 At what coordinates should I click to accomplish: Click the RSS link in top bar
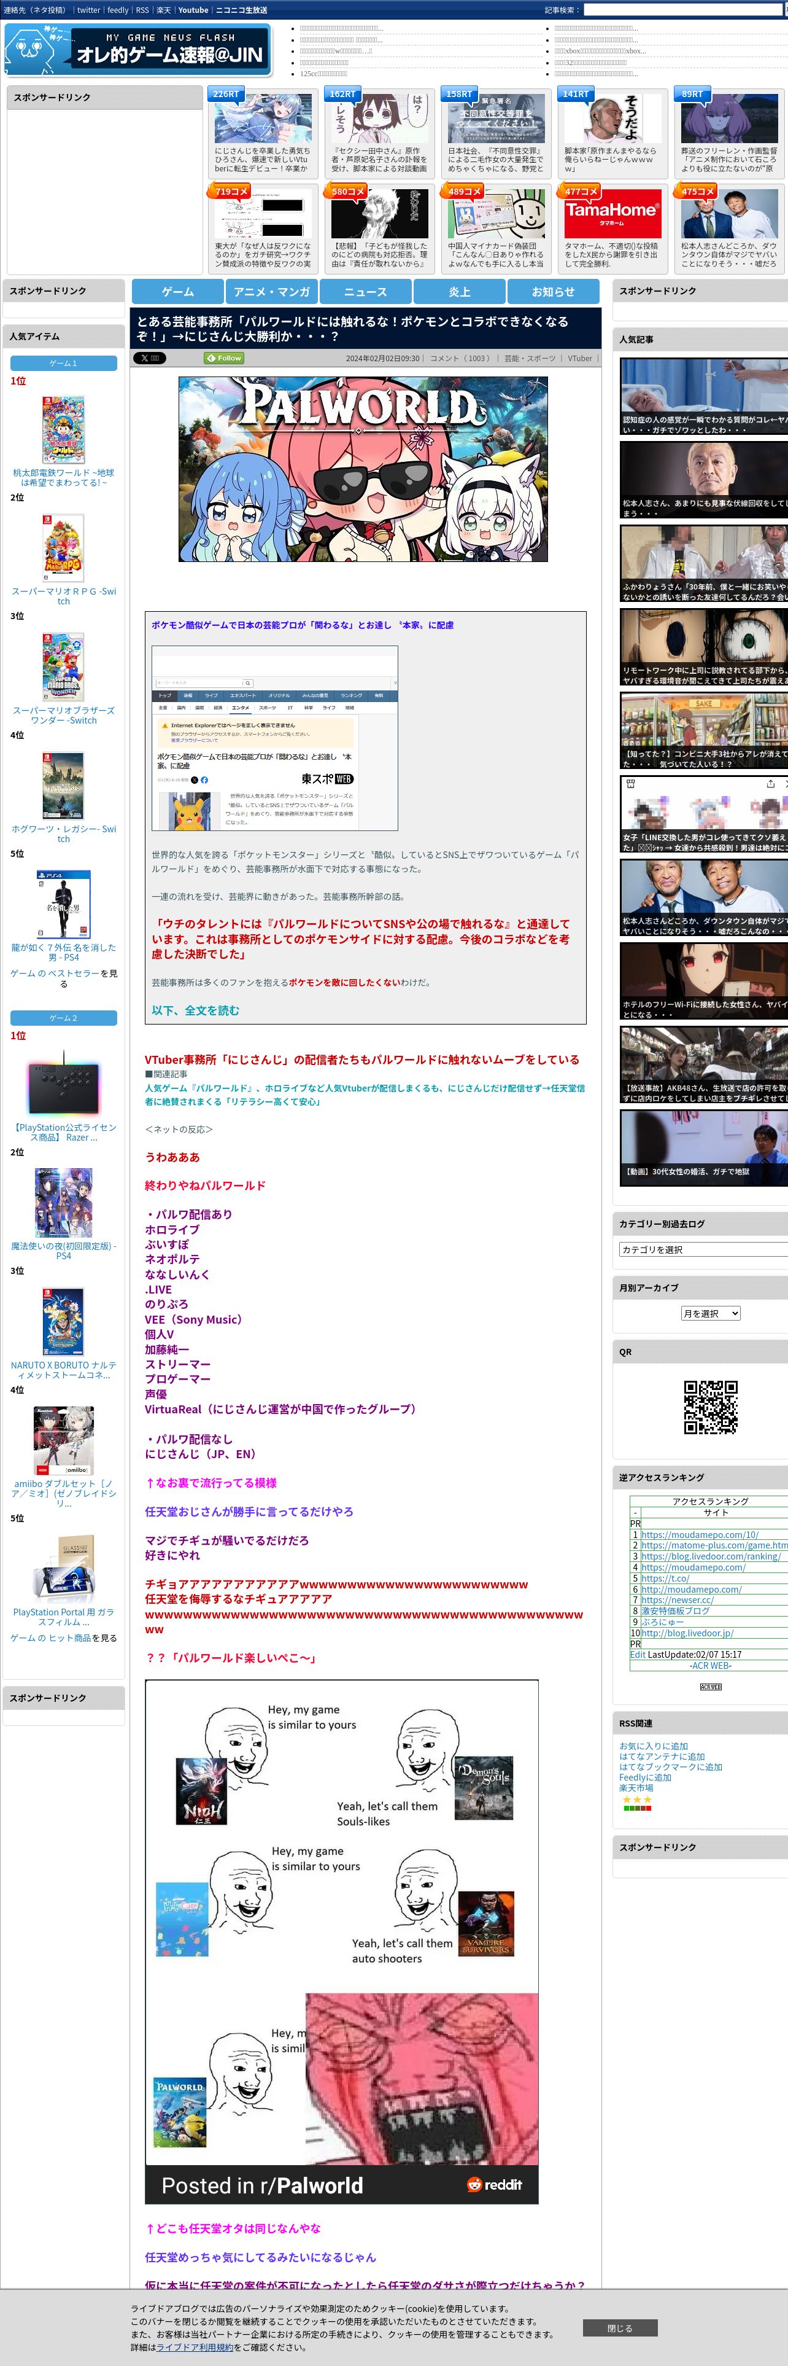point(142,10)
